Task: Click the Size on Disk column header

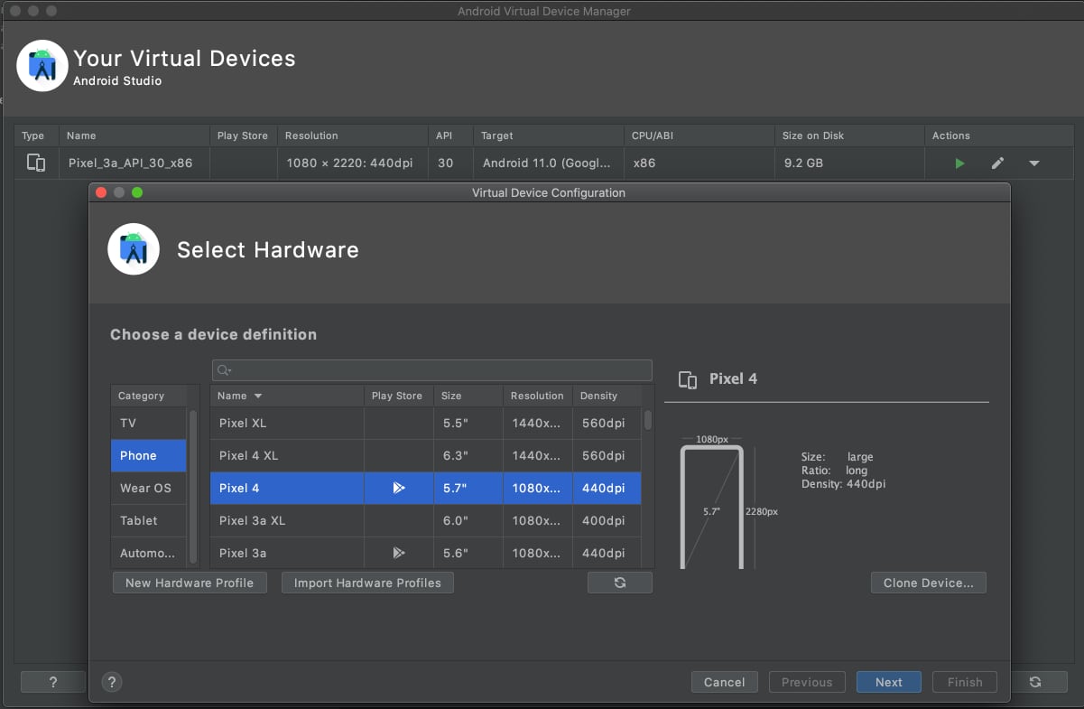Action: (850, 135)
